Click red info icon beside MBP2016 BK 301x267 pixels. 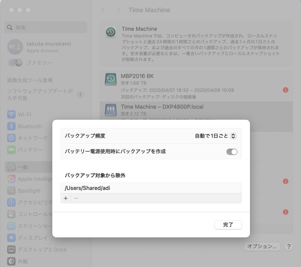(285, 90)
